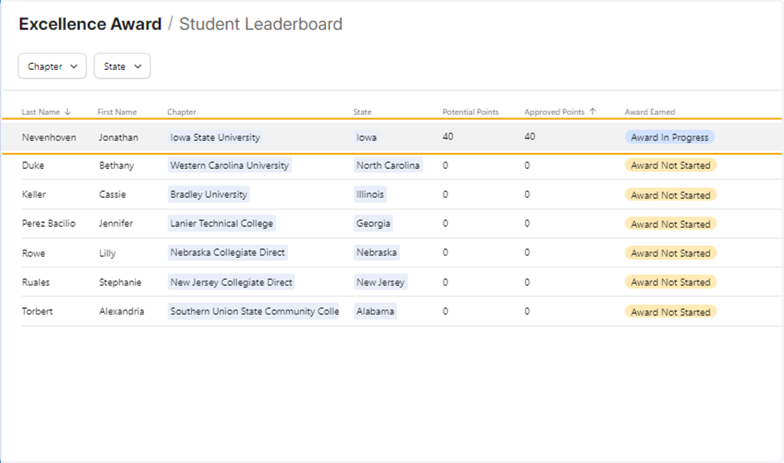Click the Chapter column header

click(x=182, y=112)
